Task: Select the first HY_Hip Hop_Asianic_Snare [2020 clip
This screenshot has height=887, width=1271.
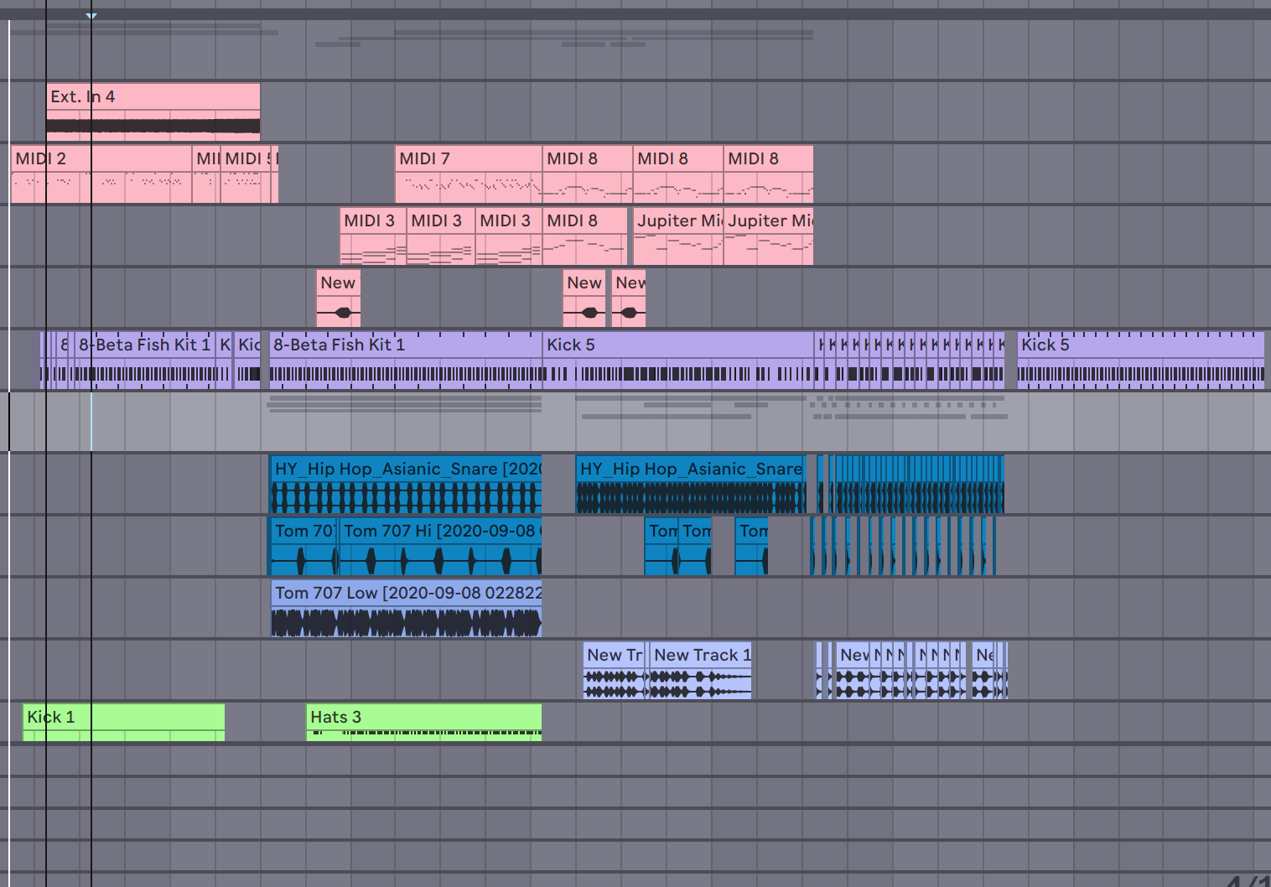Action: tap(406, 485)
